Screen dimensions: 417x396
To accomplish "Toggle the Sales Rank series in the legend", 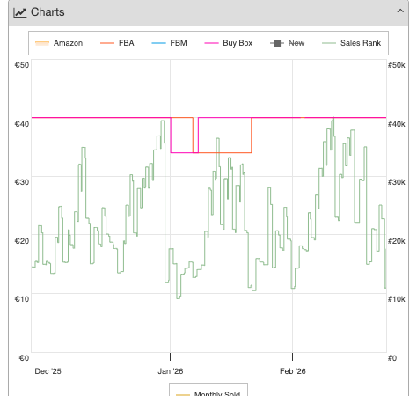I will click(x=351, y=43).
